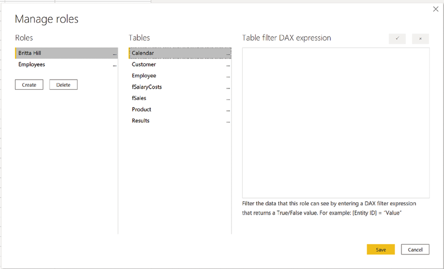The image size is (444, 269).
Task: Save the role changes
Action: pos(380,250)
